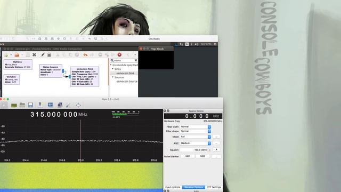The height and width of the screenshot is (192, 341).
Task: Collapse Sinks category in block tree
Action: coord(112,69)
